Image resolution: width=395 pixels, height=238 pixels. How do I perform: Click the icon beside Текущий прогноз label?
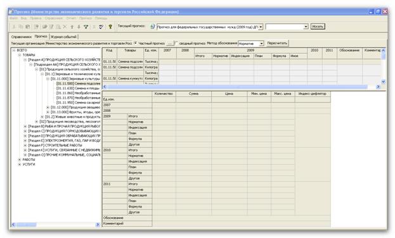point(152,26)
